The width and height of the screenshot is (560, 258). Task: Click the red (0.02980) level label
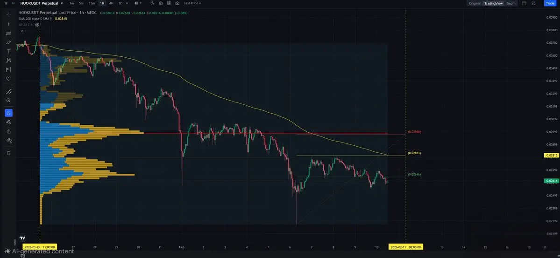(414, 132)
